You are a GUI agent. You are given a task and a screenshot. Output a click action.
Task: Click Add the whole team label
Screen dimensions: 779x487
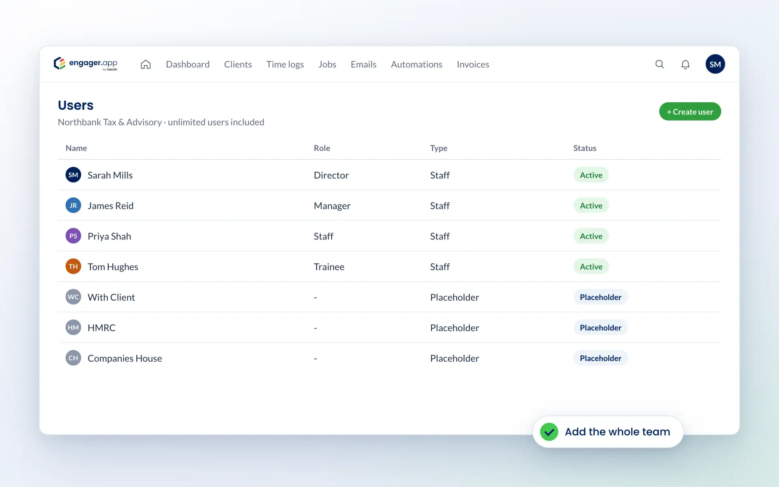617,432
